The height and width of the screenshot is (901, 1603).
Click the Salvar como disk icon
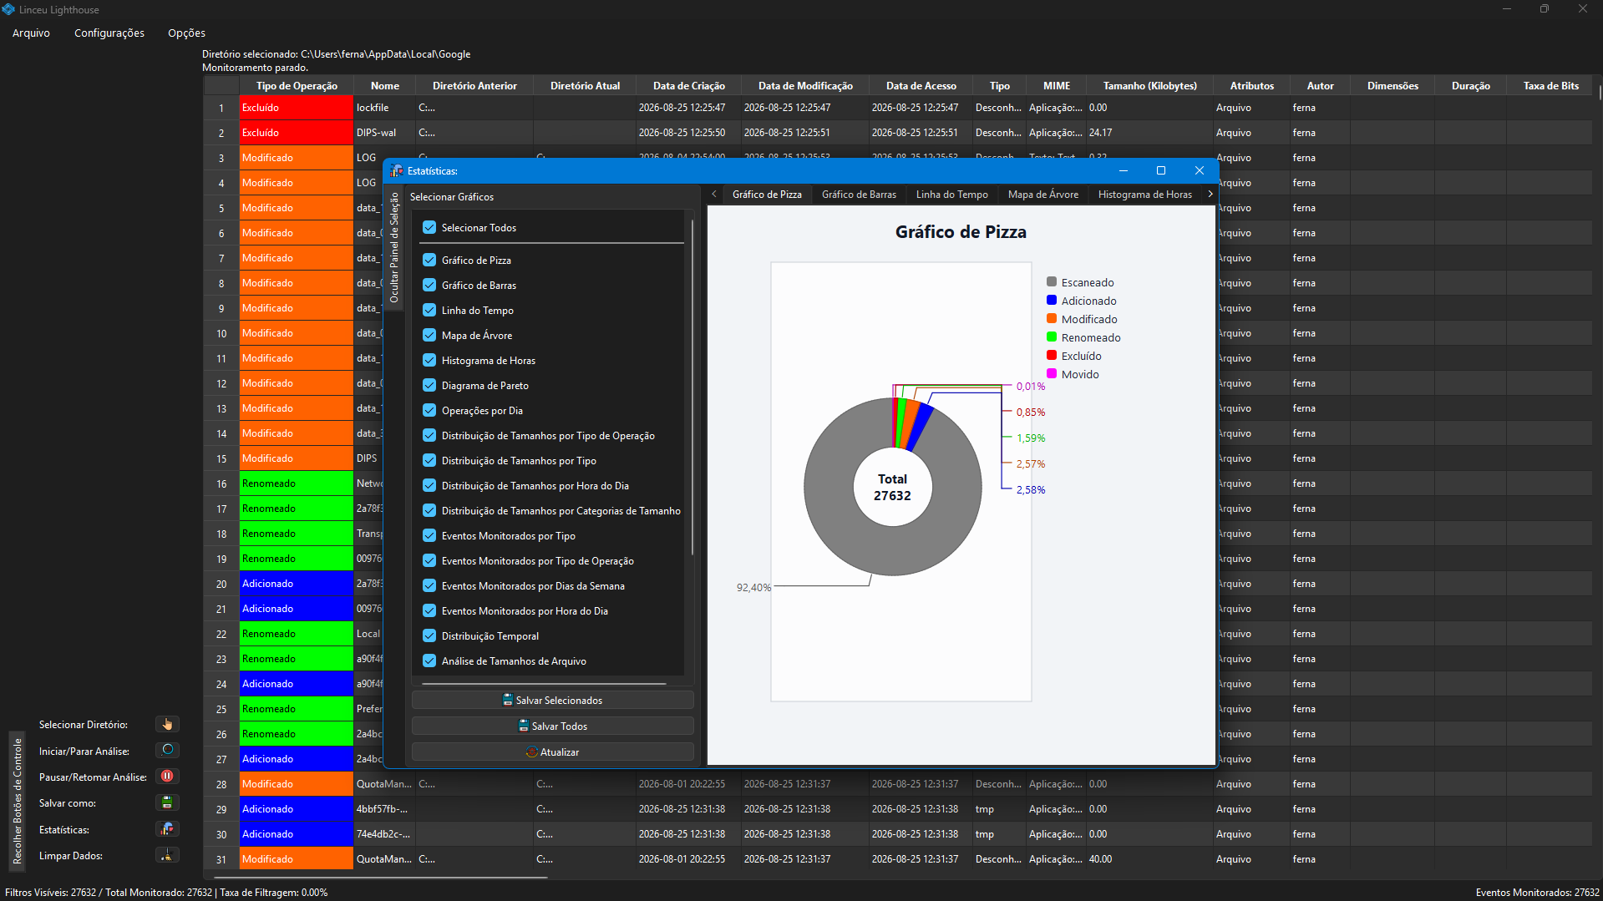pyautogui.click(x=167, y=802)
